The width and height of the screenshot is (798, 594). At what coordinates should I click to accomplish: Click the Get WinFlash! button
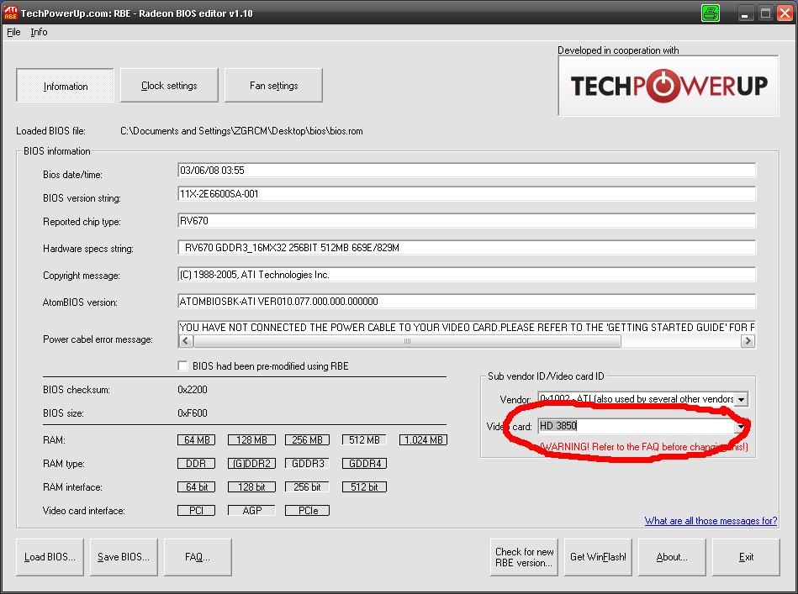pos(598,557)
